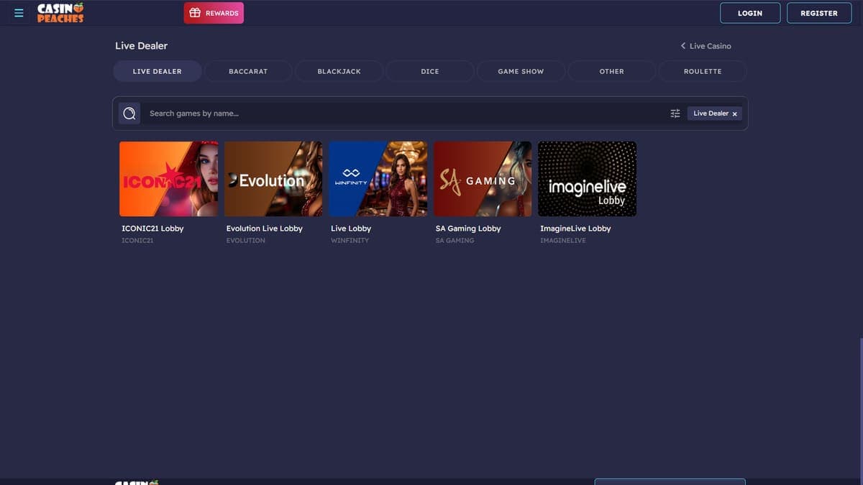Click the WINFINITY provider label

tap(350, 241)
